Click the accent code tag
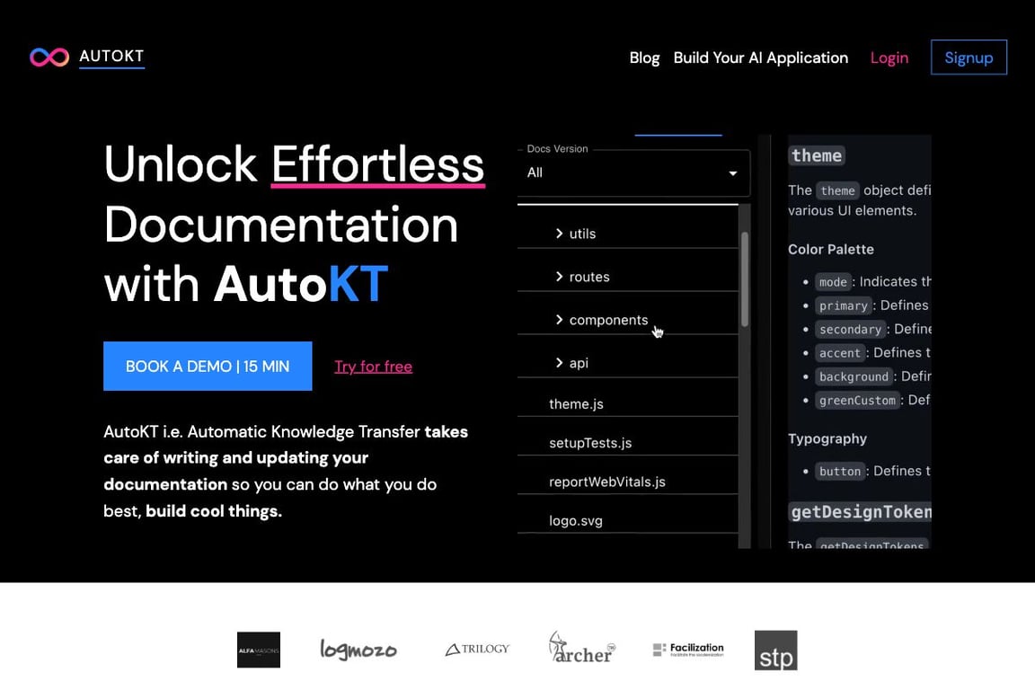 (840, 353)
